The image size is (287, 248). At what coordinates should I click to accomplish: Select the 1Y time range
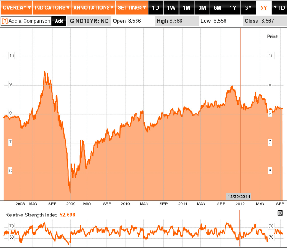pyautogui.click(x=233, y=8)
